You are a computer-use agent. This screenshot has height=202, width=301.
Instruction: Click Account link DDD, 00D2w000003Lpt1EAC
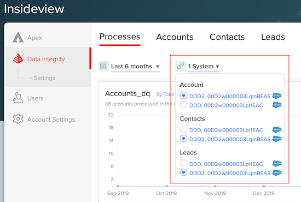coord(226,105)
